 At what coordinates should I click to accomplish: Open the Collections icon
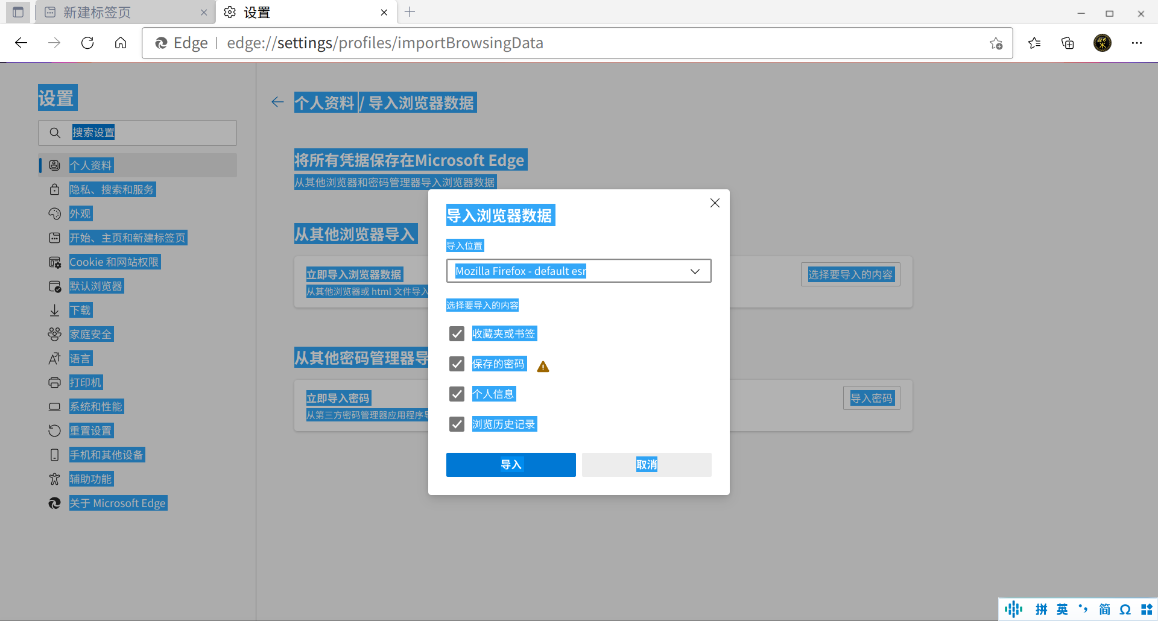coord(1068,43)
